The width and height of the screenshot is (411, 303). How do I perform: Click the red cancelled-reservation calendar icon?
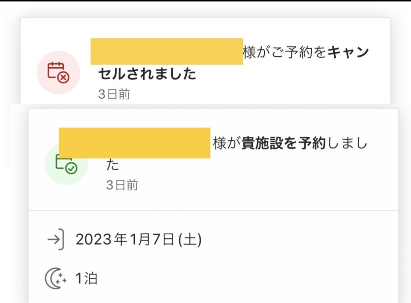click(x=58, y=72)
